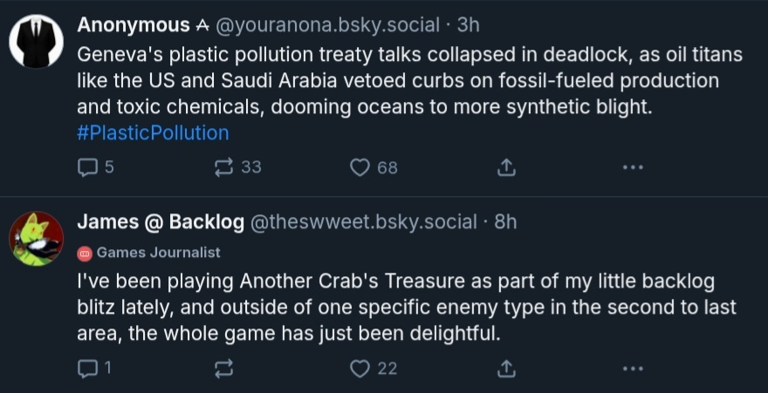Viewport: 768px width, 393px height.
Task: Repost James's Another Crab's Treasure post
Action: (225, 369)
